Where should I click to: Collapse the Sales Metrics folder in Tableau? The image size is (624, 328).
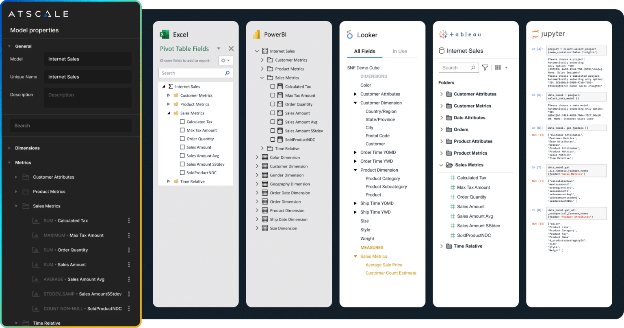click(441, 165)
